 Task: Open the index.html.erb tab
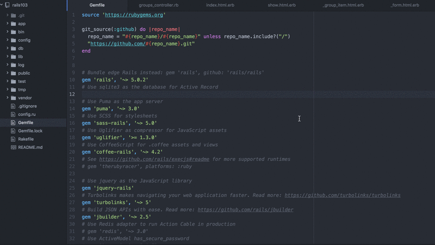(x=220, y=5)
